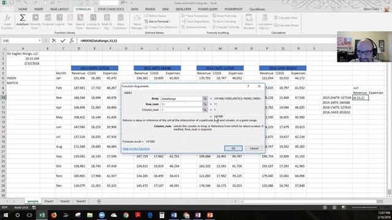Image resolution: width=392 pixels, height=220 pixels.
Task: Close the Function Arguments dialog
Action: pyautogui.click(x=259, y=86)
